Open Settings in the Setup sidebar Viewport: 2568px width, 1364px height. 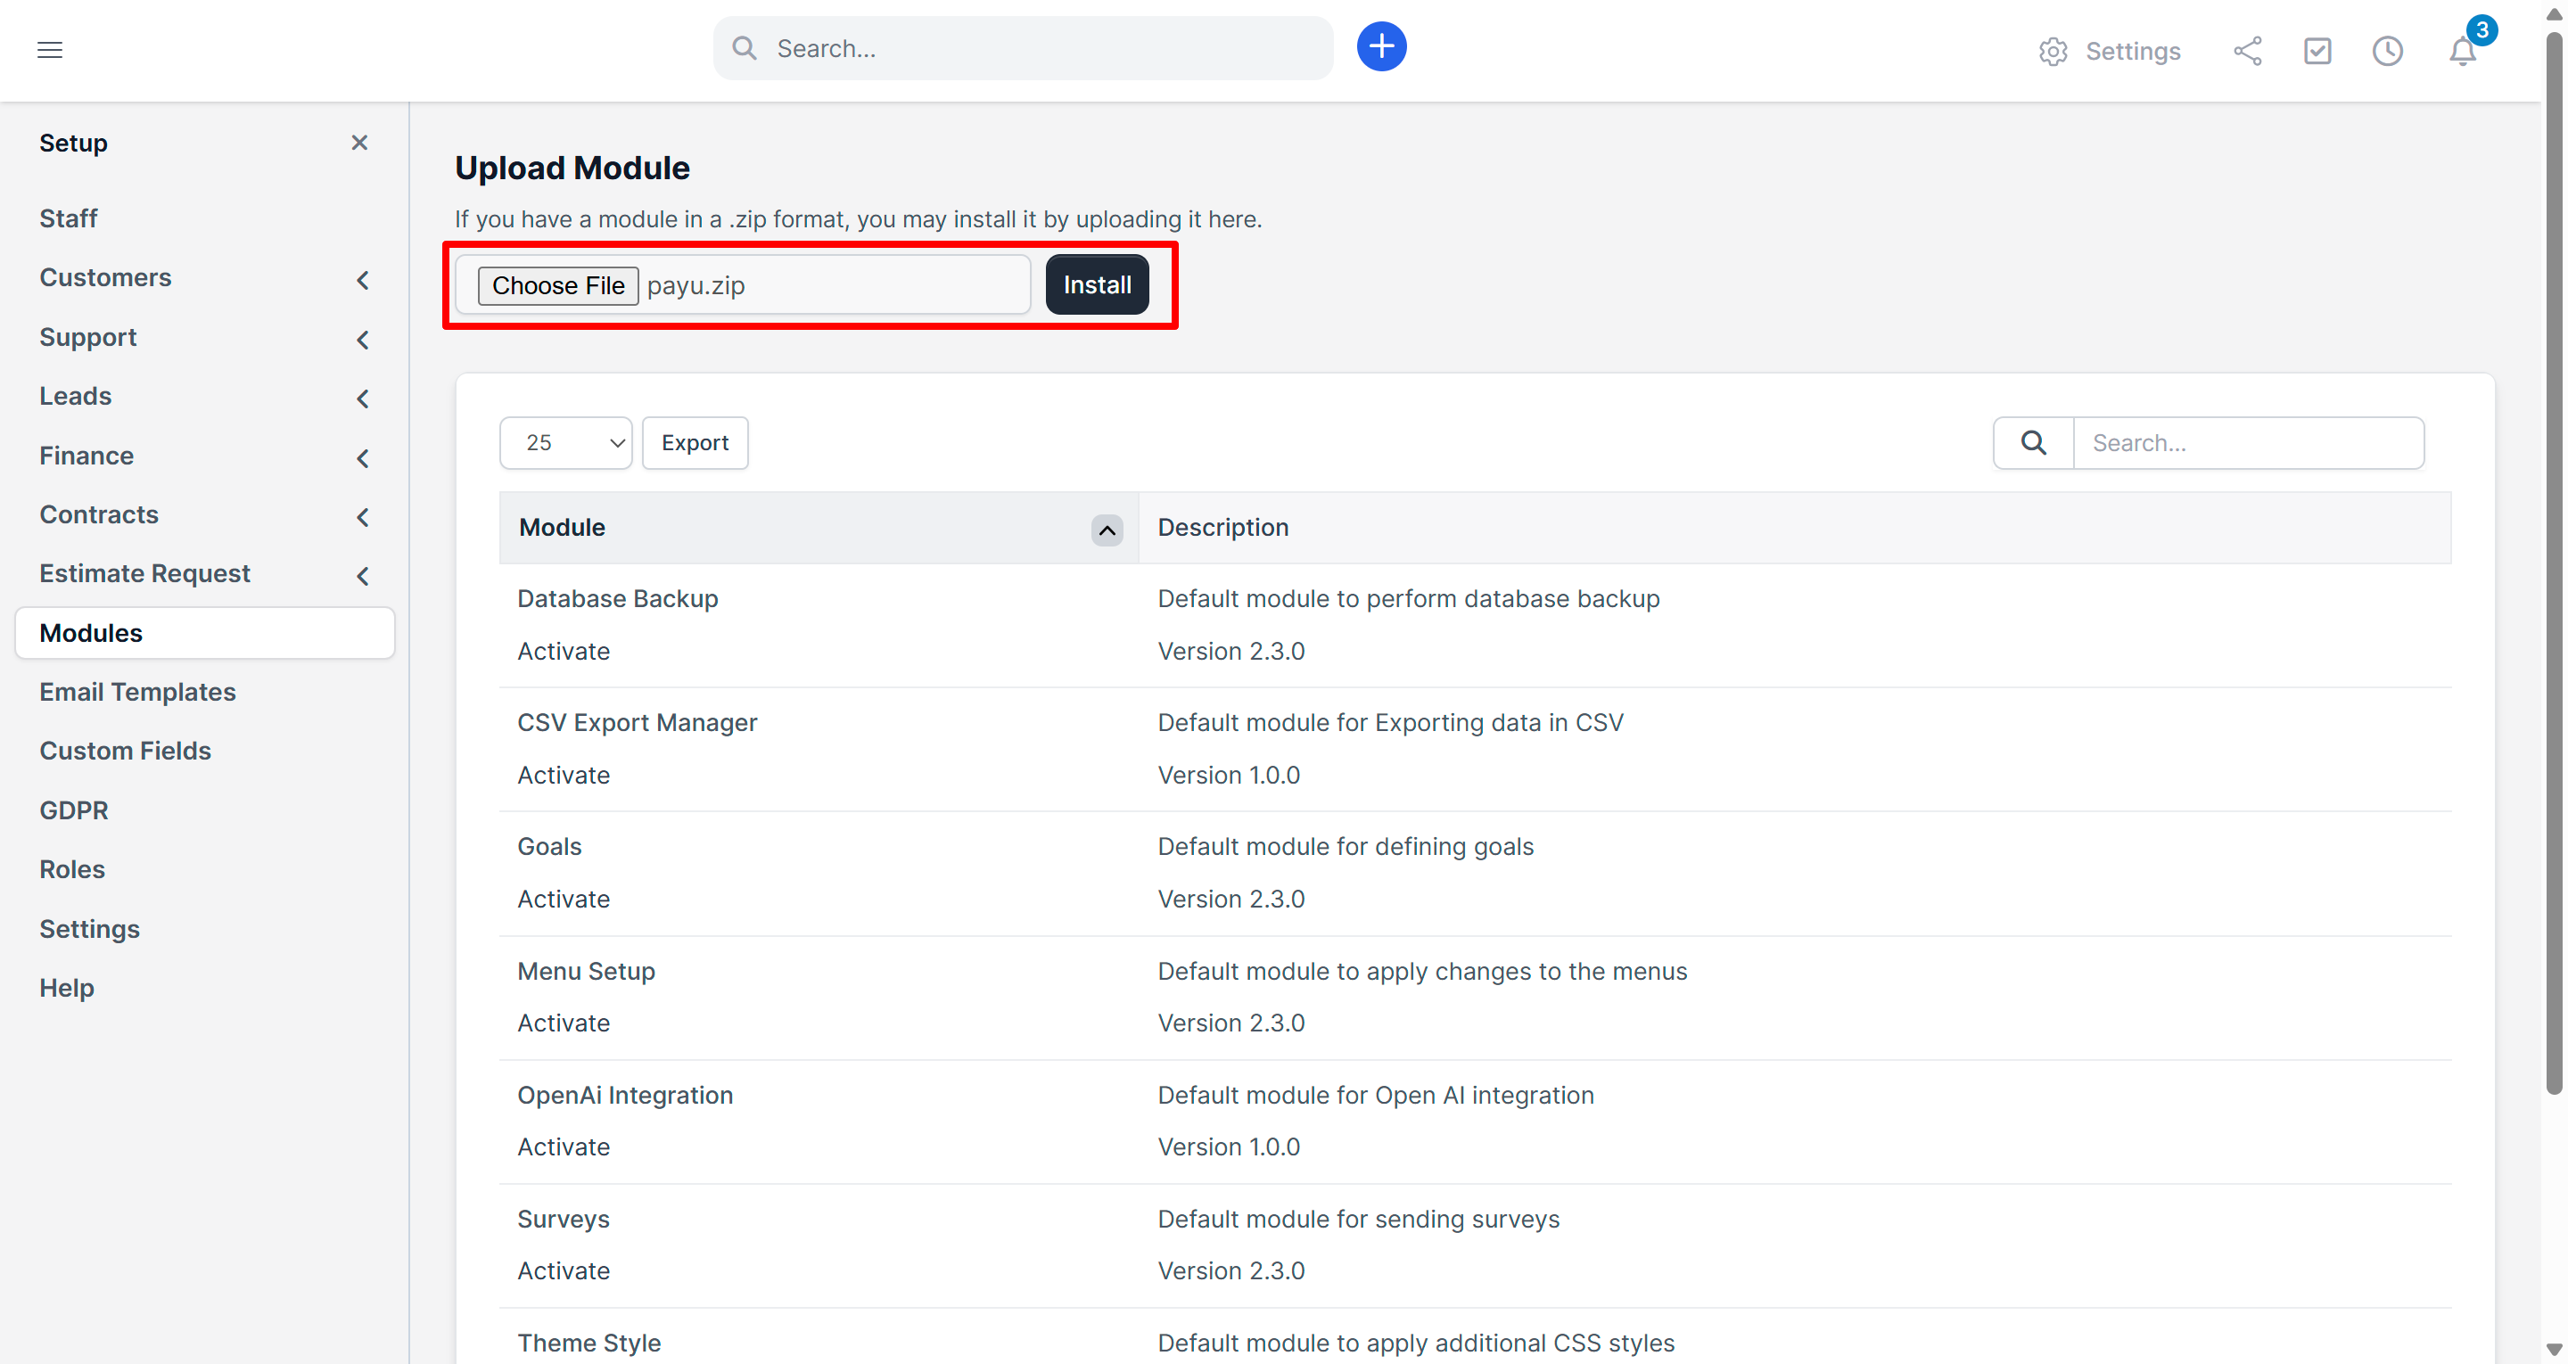point(90,928)
